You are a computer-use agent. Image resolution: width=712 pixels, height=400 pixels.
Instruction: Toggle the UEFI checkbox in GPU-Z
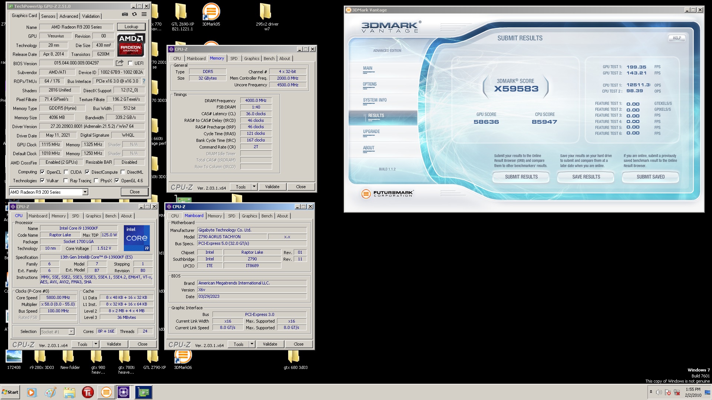130,63
